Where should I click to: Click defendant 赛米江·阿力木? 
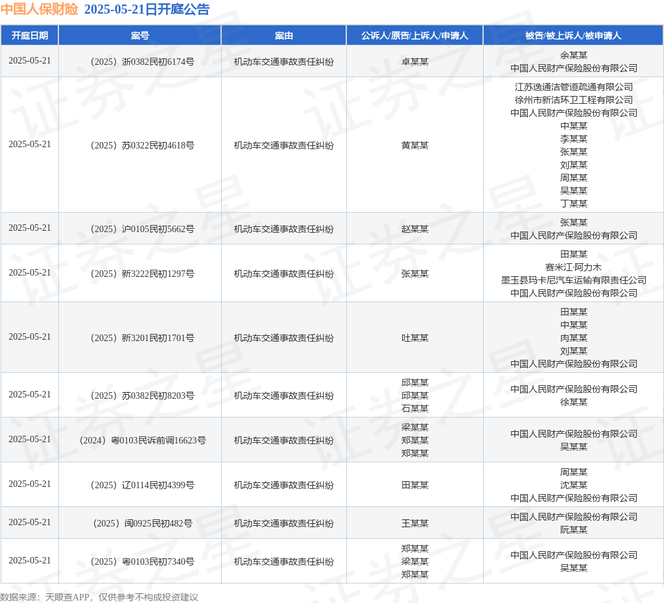(x=573, y=267)
